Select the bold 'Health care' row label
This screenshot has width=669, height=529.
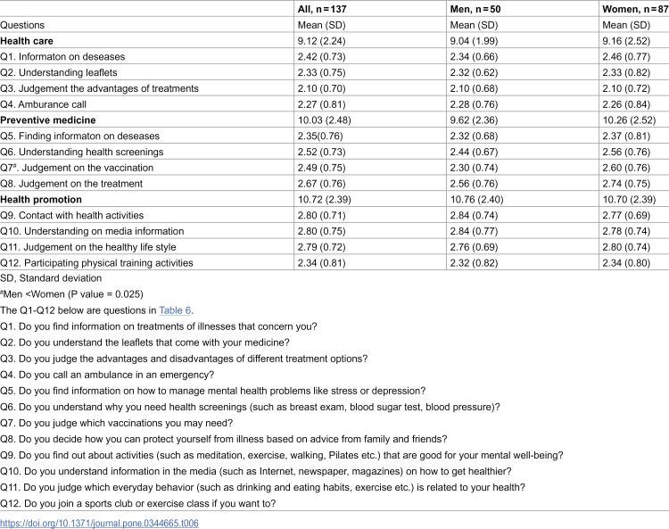coord(27,41)
